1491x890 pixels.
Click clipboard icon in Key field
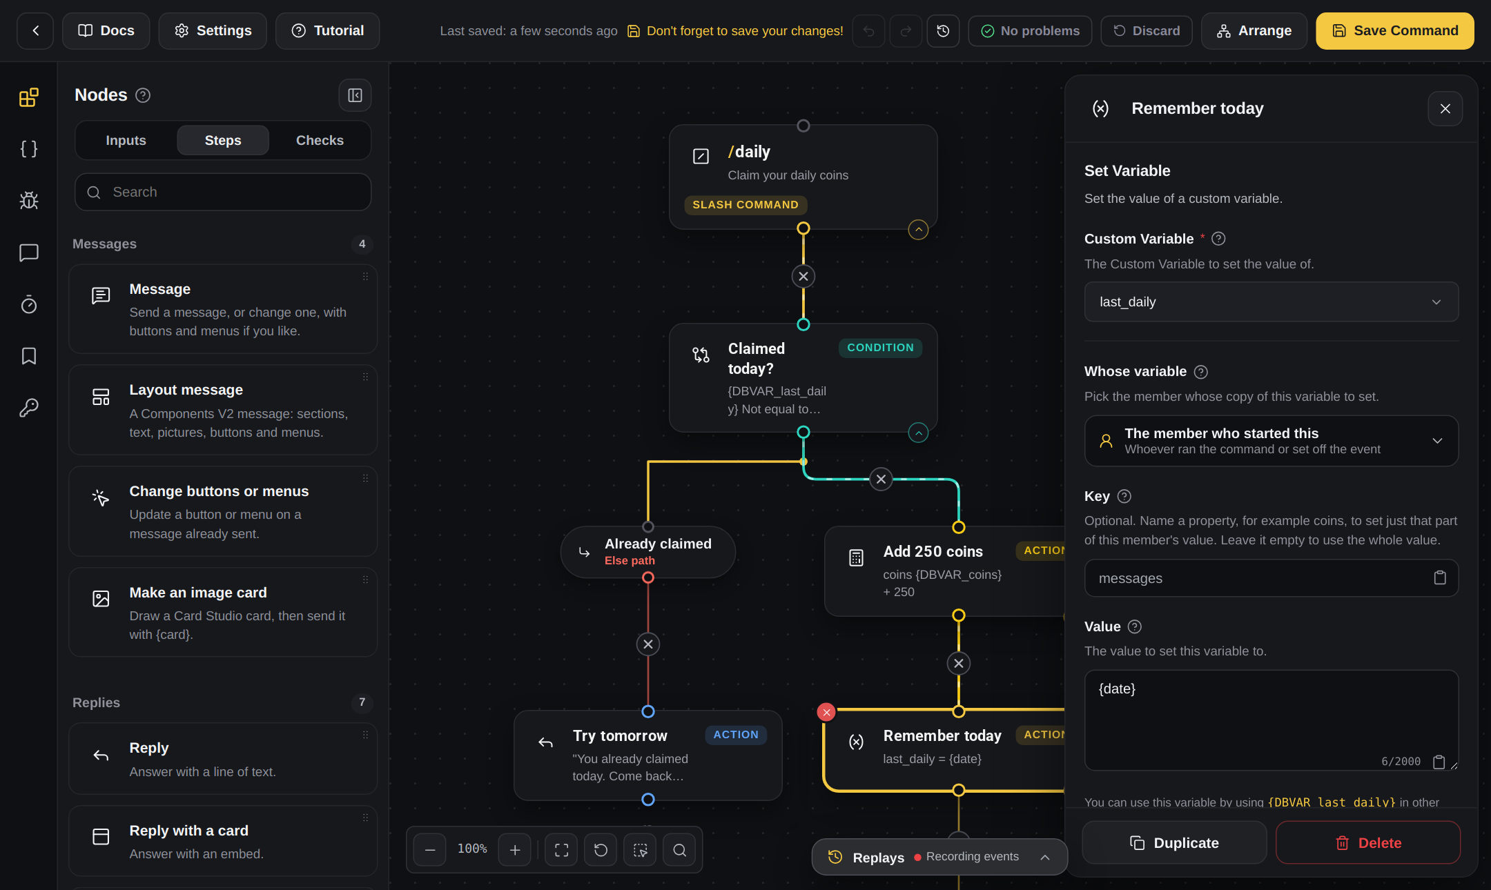(x=1440, y=577)
